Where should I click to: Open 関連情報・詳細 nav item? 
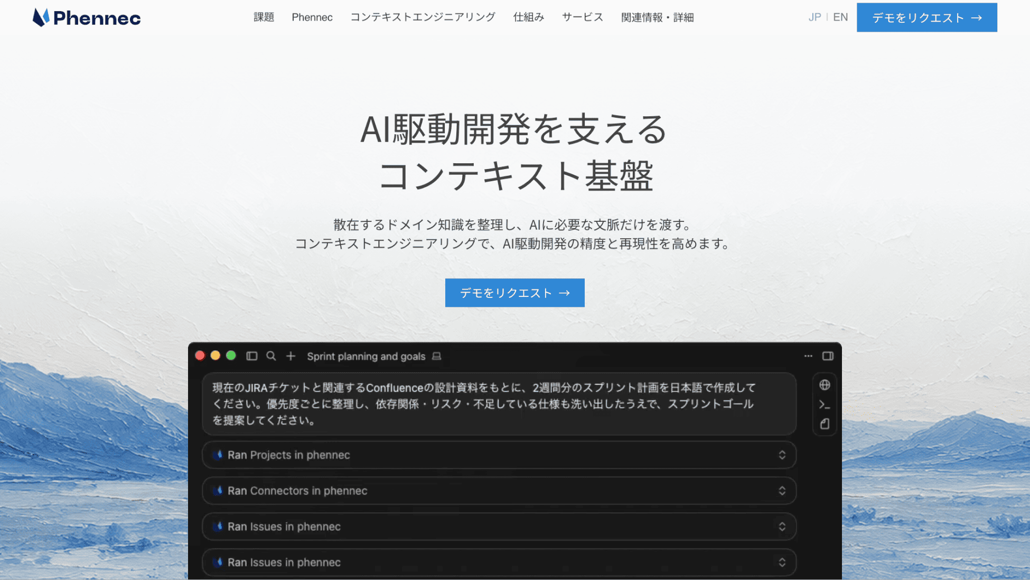point(657,17)
